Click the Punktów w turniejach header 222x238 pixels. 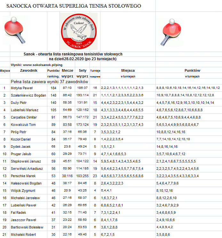(x=192, y=73)
